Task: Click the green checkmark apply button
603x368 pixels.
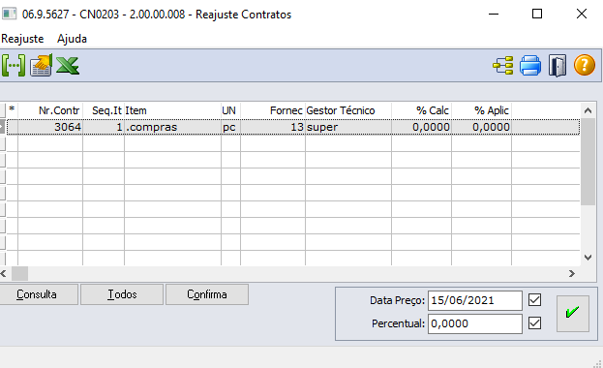Action: tap(573, 314)
